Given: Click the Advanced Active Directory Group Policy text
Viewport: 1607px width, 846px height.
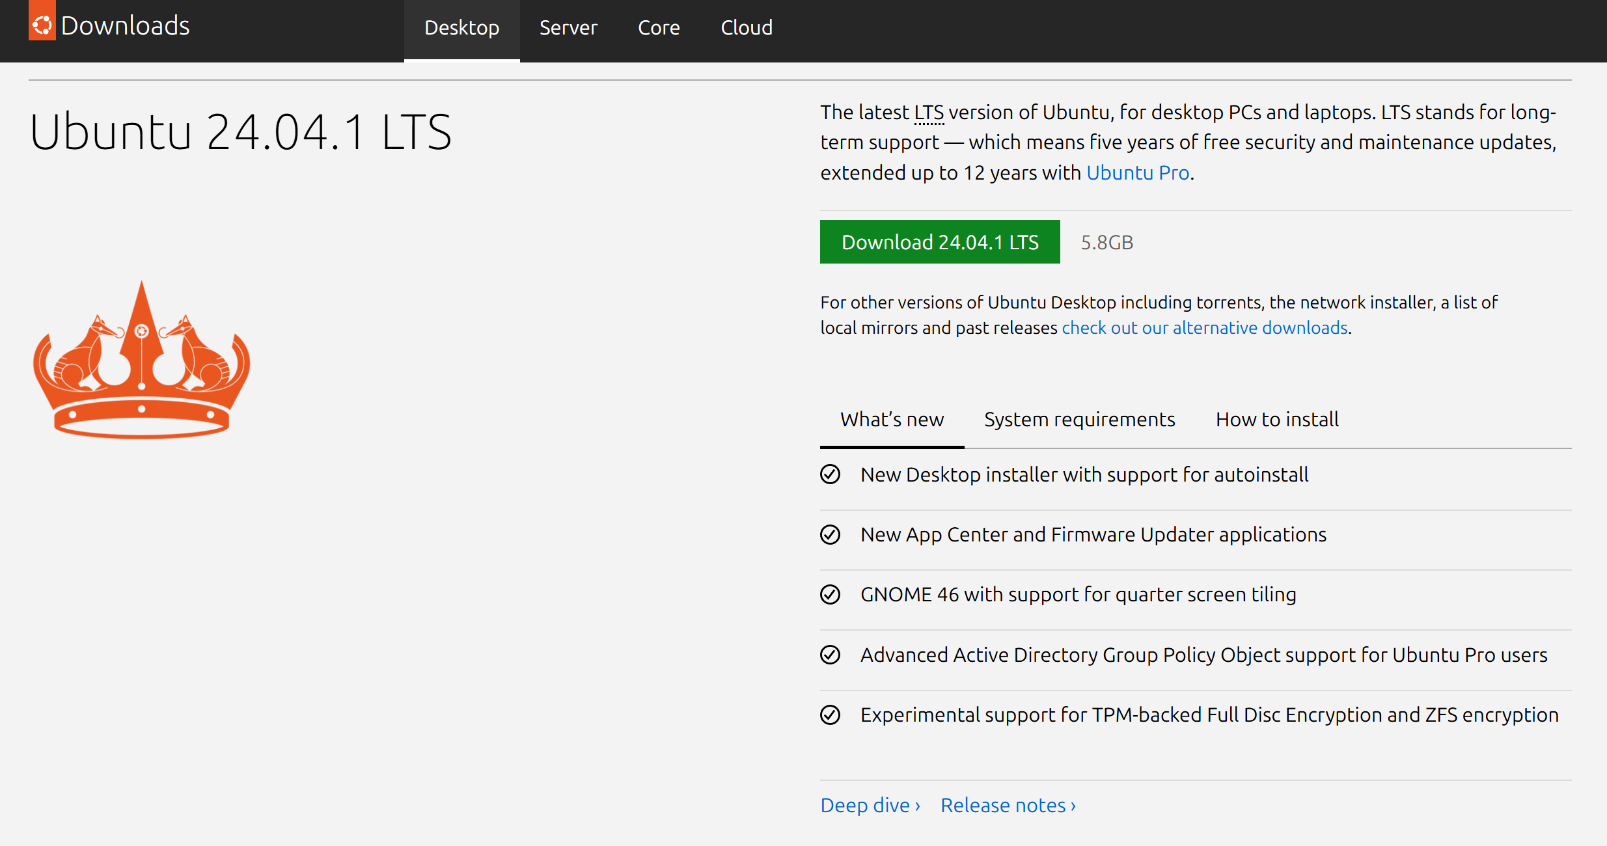Looking at the screenshot, I should [x=1204, y=655].
